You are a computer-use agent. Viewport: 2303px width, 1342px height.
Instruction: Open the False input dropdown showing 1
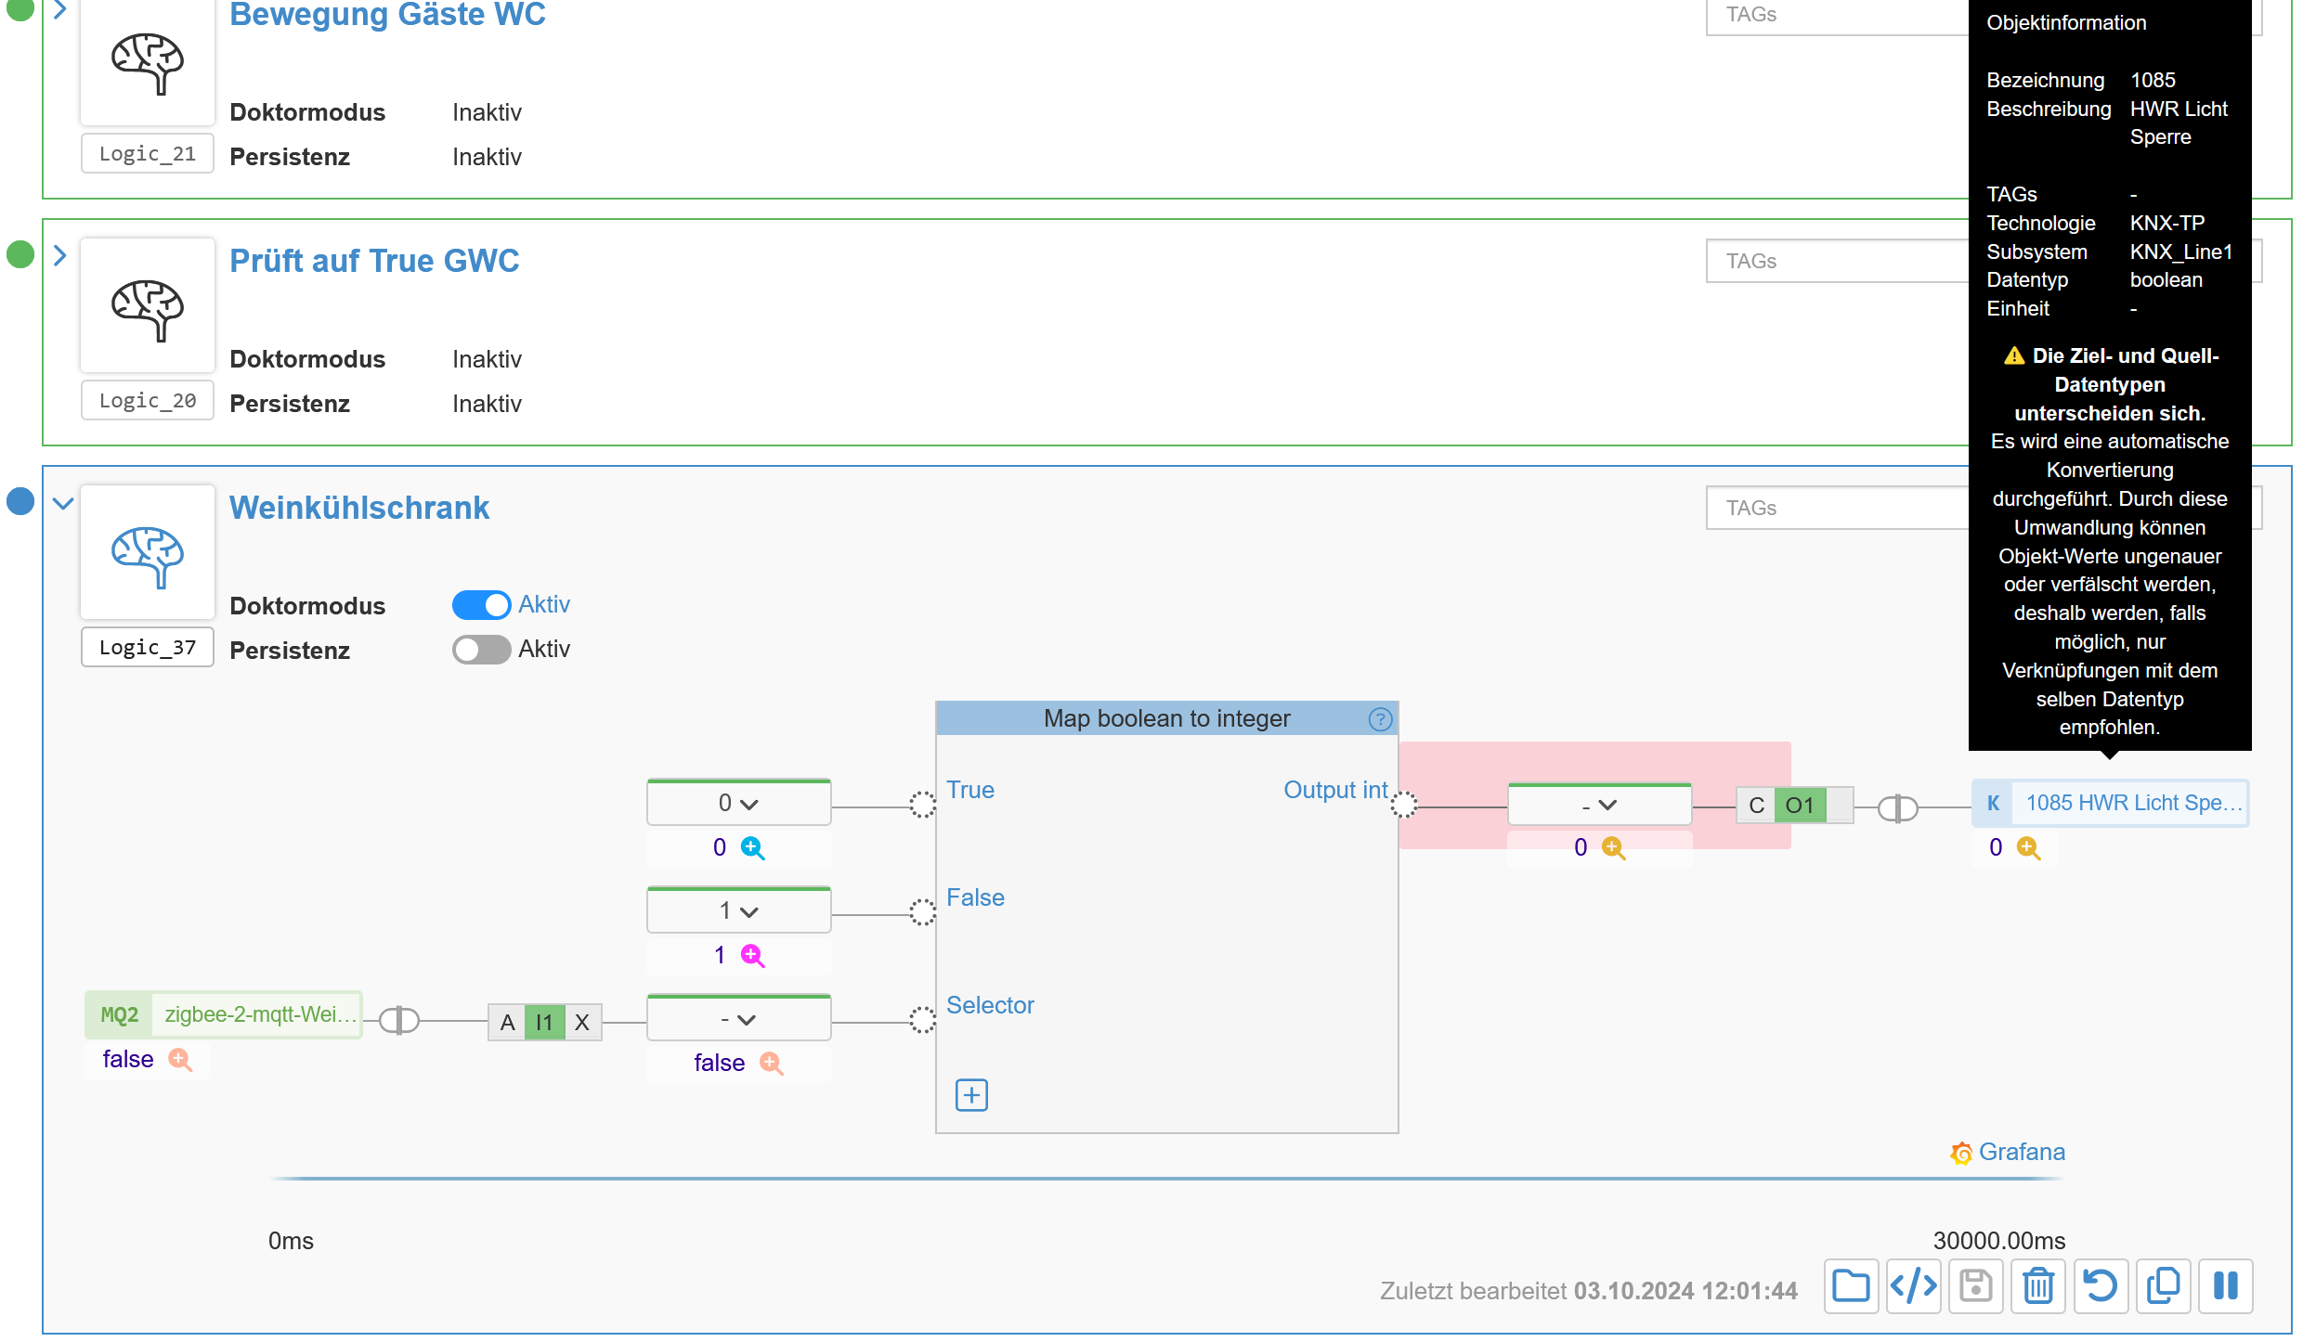[x=739, y=910]
